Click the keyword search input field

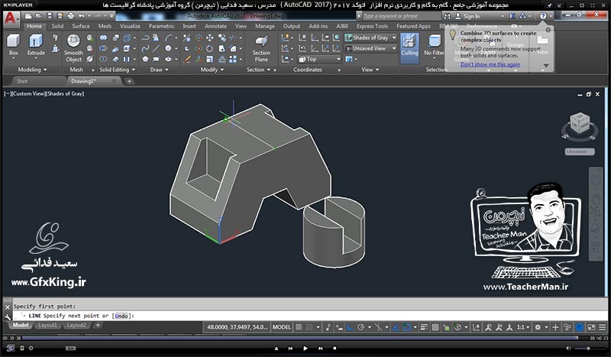click(402, 16)
